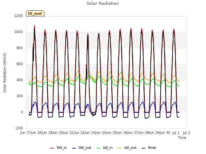Click the SW_out legend entry
This screenshot has height=154, width=206.
[81, 148]
